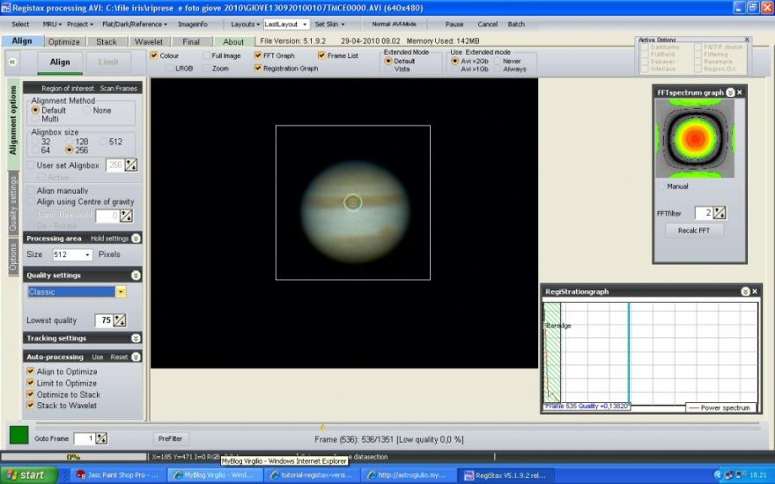Collapse the RegiStrationgraph panel icon
Viewport: 775px width, 484px height.
click(745, 291)
